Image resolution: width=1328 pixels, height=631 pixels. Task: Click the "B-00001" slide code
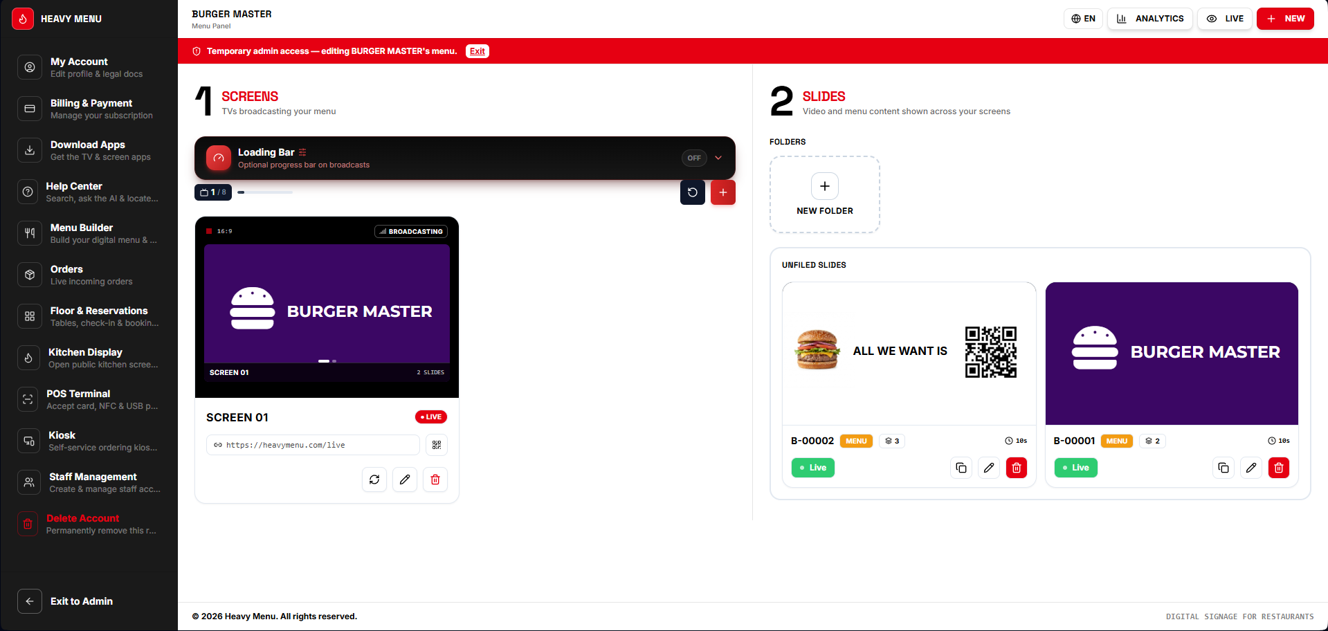(1074, 441)
